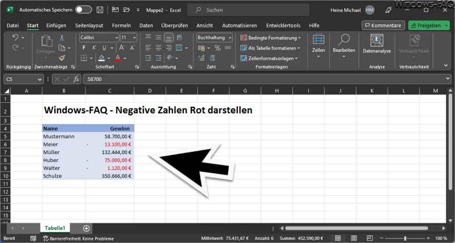Open the font color dropdown arrow

coord(125,58)
